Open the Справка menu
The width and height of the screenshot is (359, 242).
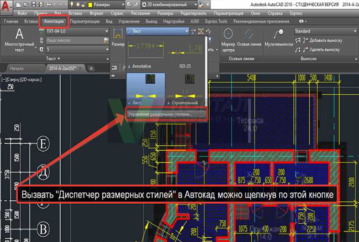[275, 13]
